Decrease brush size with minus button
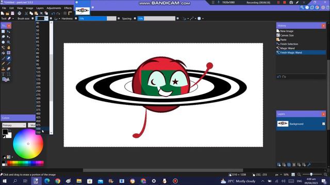This screenshot has width=330, height=185. (x=32, y=18)
